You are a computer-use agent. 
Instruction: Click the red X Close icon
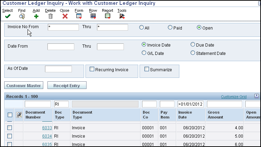[65, 16]
